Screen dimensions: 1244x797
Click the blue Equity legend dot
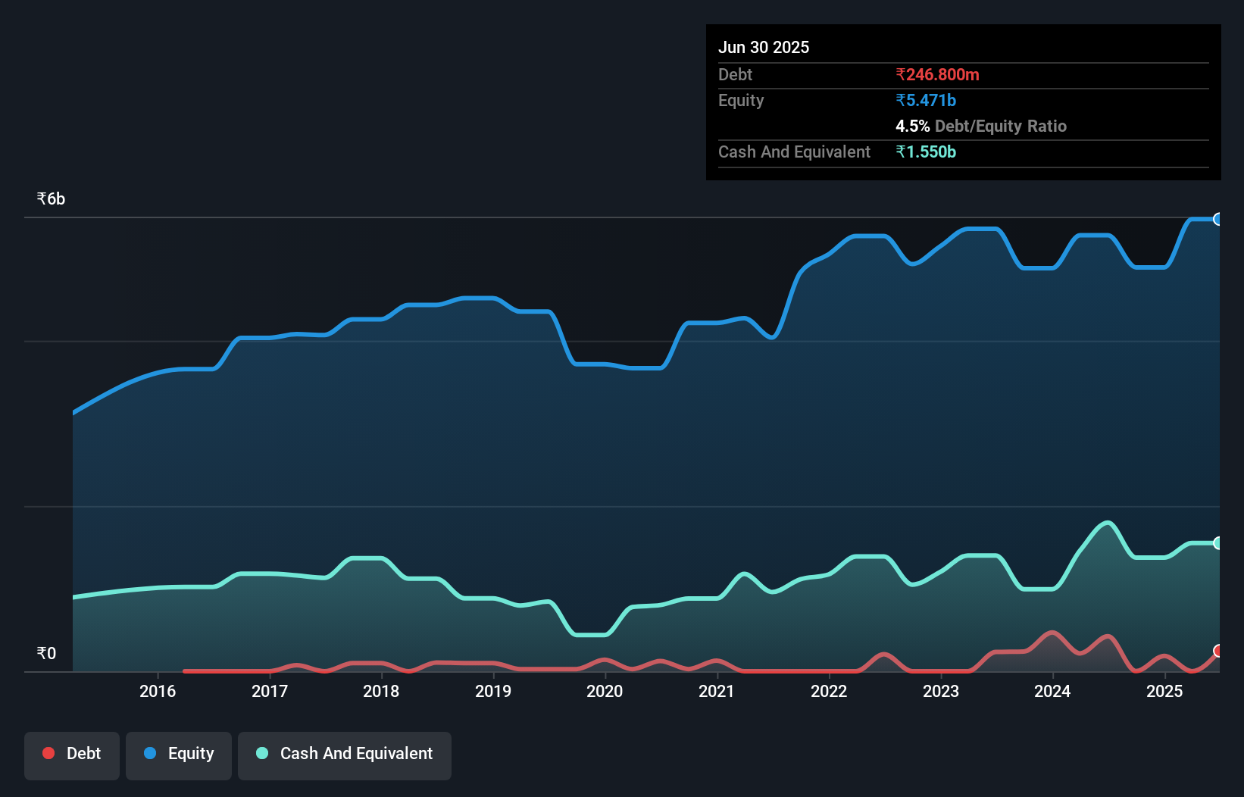150,754
